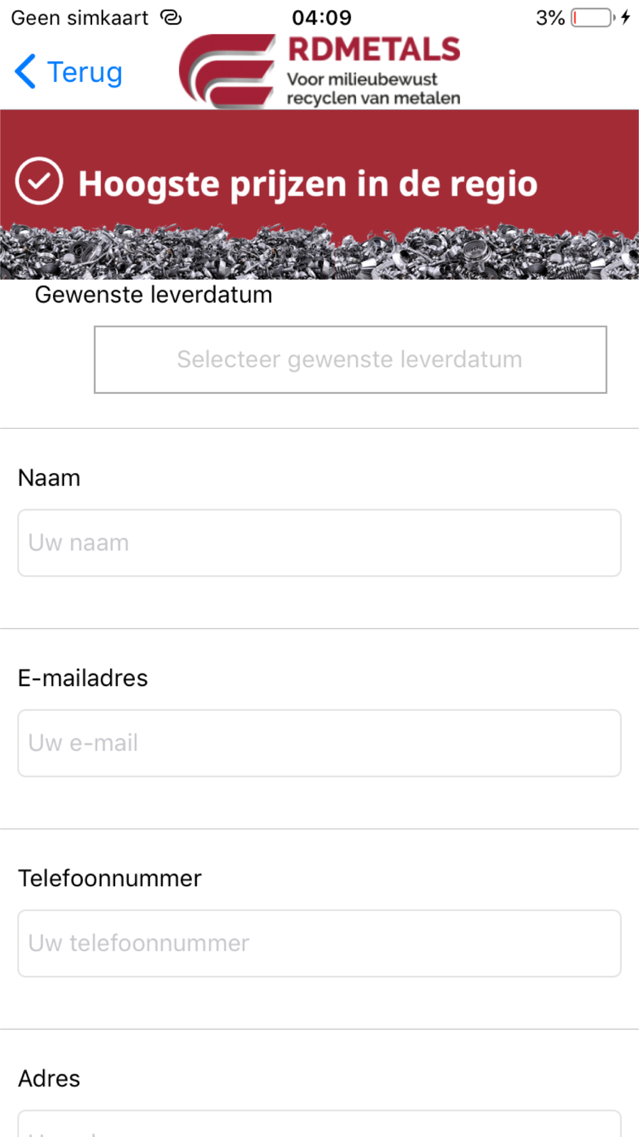The width and height of the screenshot is (639, 1137).
Task: Tap the charging bolt icon
Action: click(x=626, y=17)
